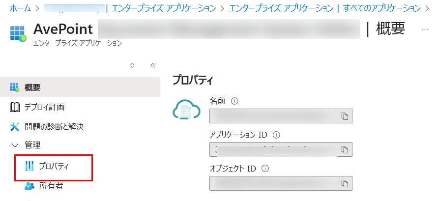This screenshot has width=438, height=201.
Task: Open the more options ellipsis beside 概要
Action: 425,29
